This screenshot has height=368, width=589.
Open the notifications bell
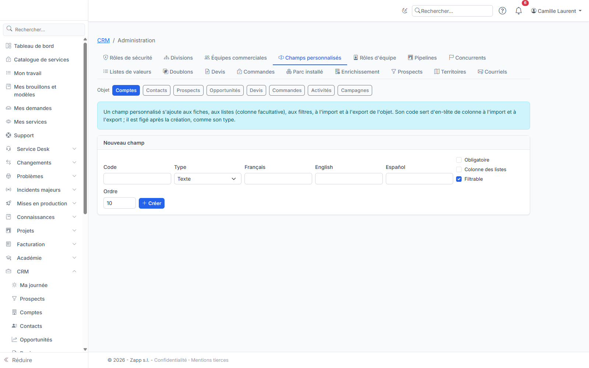pyautogui.click(x=518, y=11)
